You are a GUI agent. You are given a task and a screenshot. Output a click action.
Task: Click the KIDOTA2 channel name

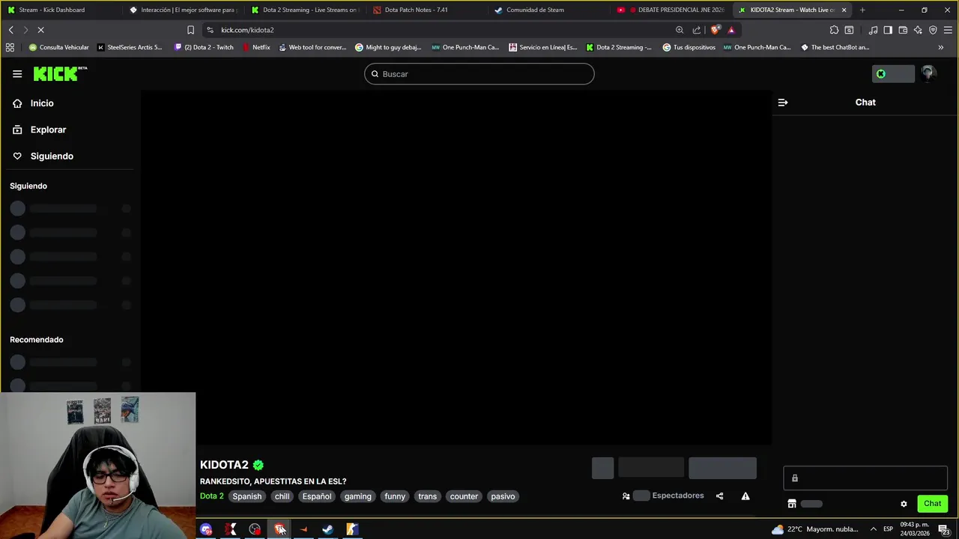pos(224,465)
